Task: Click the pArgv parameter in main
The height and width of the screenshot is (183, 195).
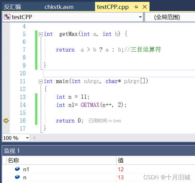Action: tap(132, 81)
